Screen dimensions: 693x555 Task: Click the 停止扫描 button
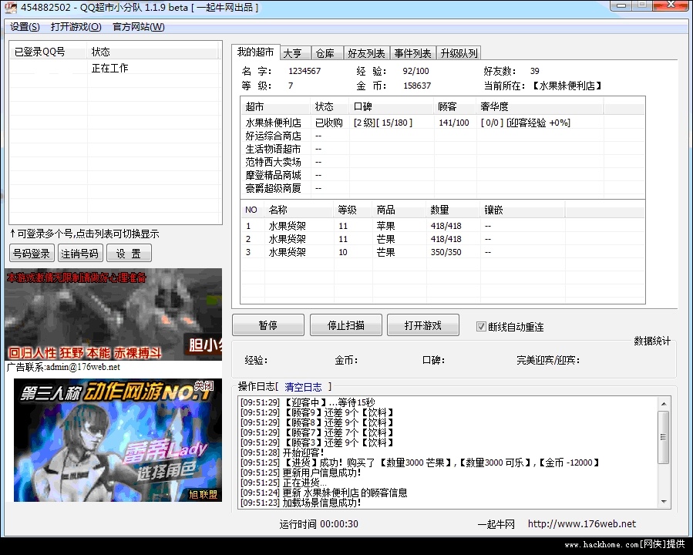345,325
